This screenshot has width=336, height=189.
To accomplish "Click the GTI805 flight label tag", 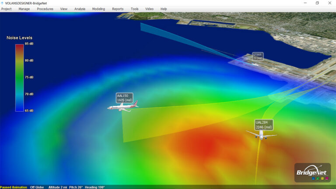I will click(x=257, y=56).
